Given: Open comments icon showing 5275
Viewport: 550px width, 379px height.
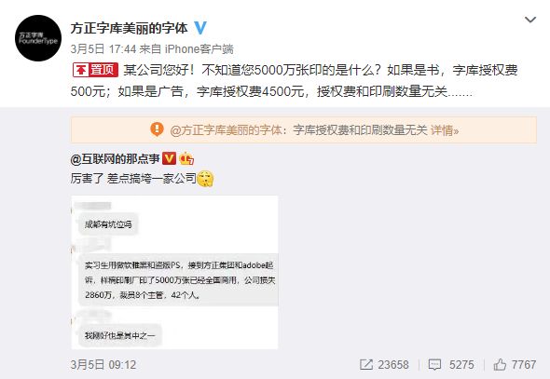Looking at the screenshot, I should pos(434,365).
